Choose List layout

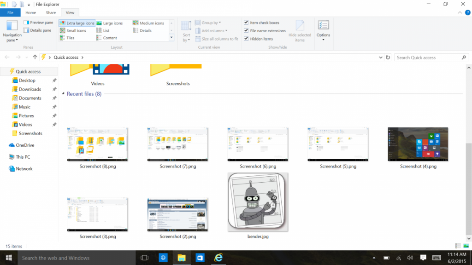pyautogui.click(x=103, y=30)
